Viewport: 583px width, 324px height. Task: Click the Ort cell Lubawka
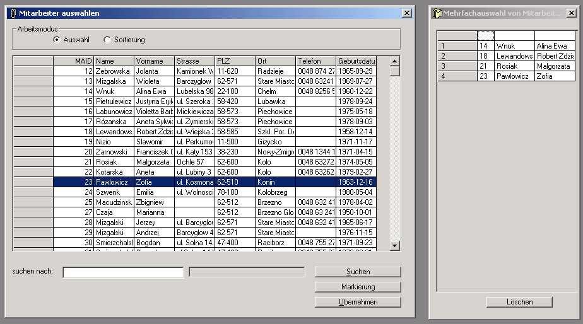(276, 101)
